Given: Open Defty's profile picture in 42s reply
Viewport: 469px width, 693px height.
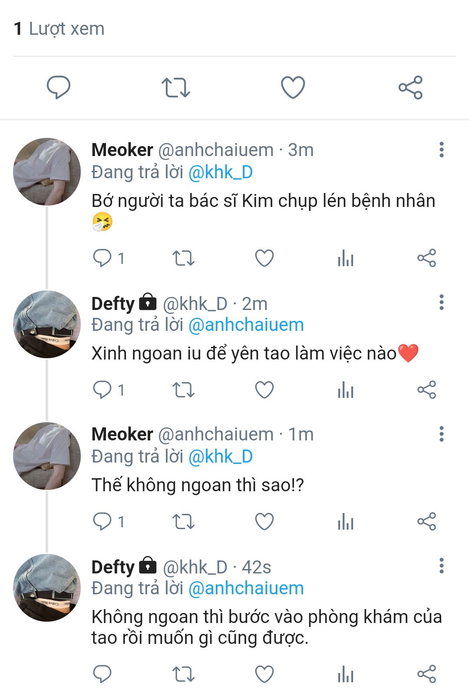Looking at the screenshot, I should coord(47,587).
